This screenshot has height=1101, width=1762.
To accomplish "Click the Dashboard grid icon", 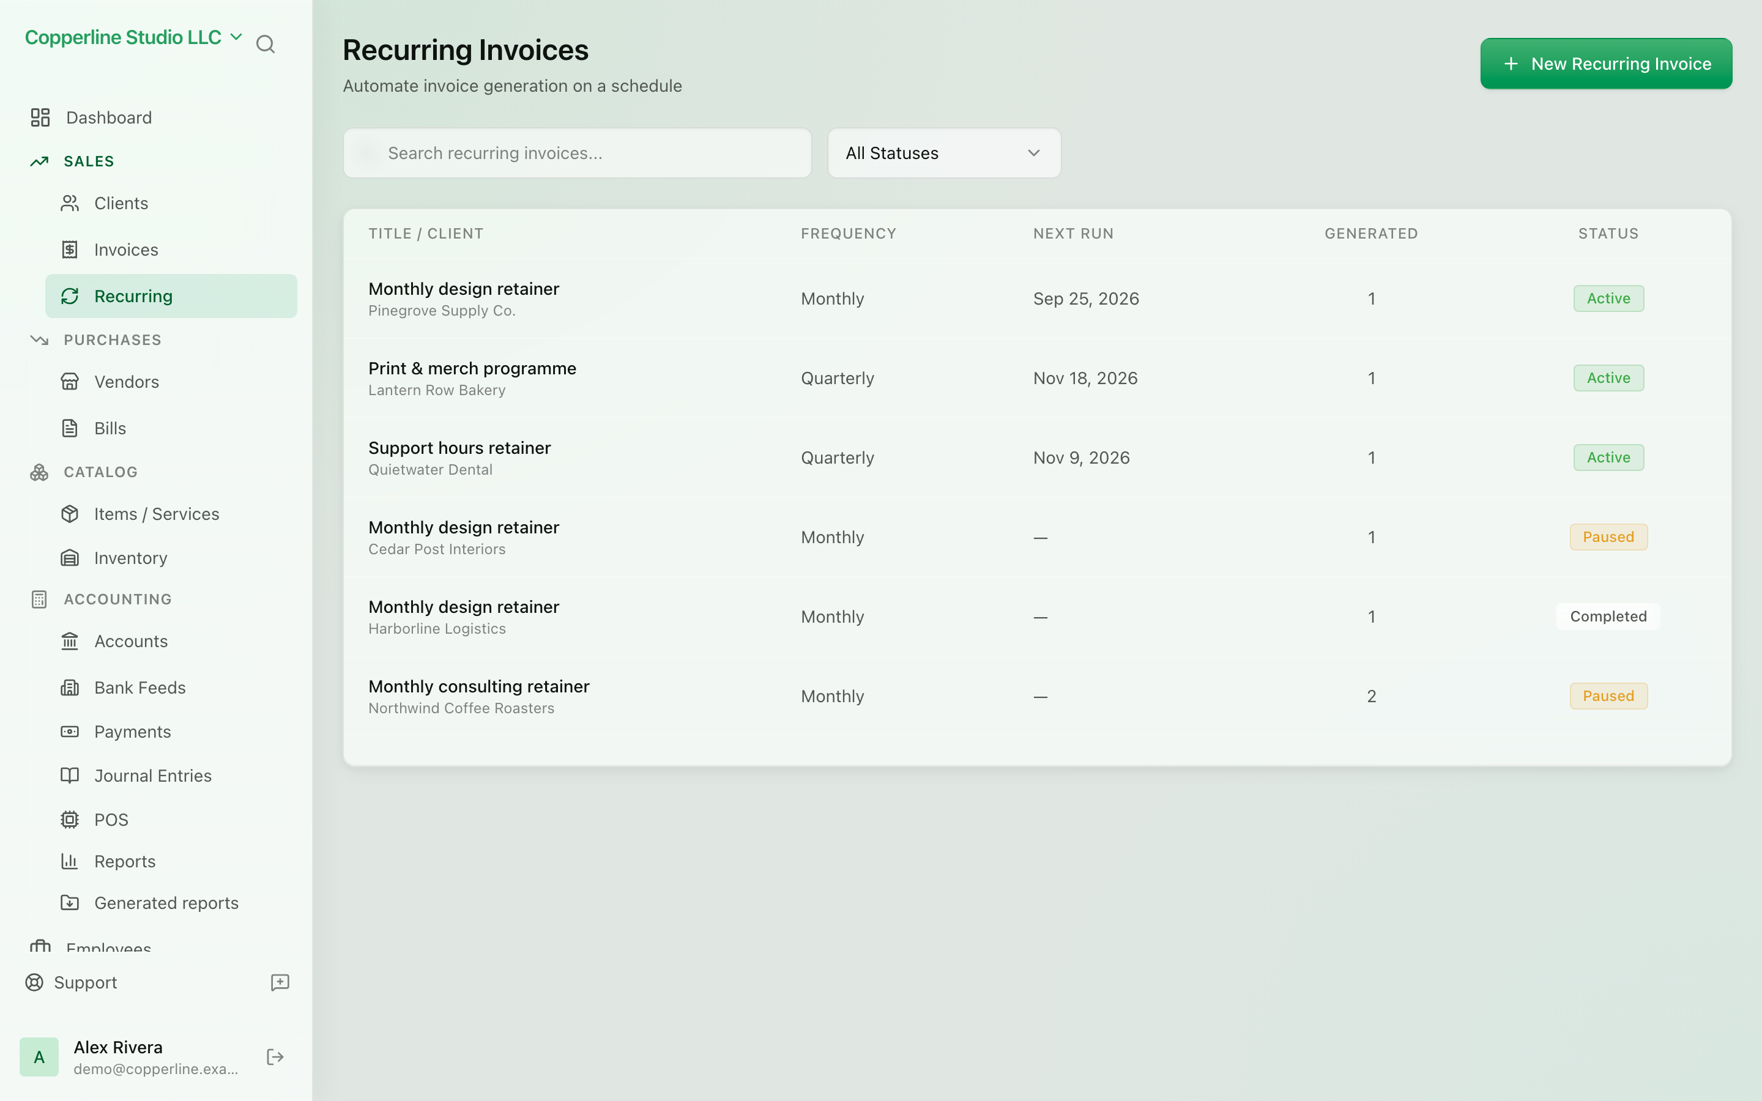I will 40,117.
